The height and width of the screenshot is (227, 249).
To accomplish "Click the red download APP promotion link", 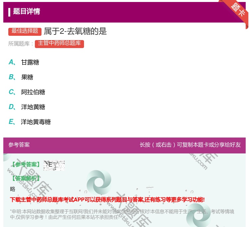I will [107, 199].
